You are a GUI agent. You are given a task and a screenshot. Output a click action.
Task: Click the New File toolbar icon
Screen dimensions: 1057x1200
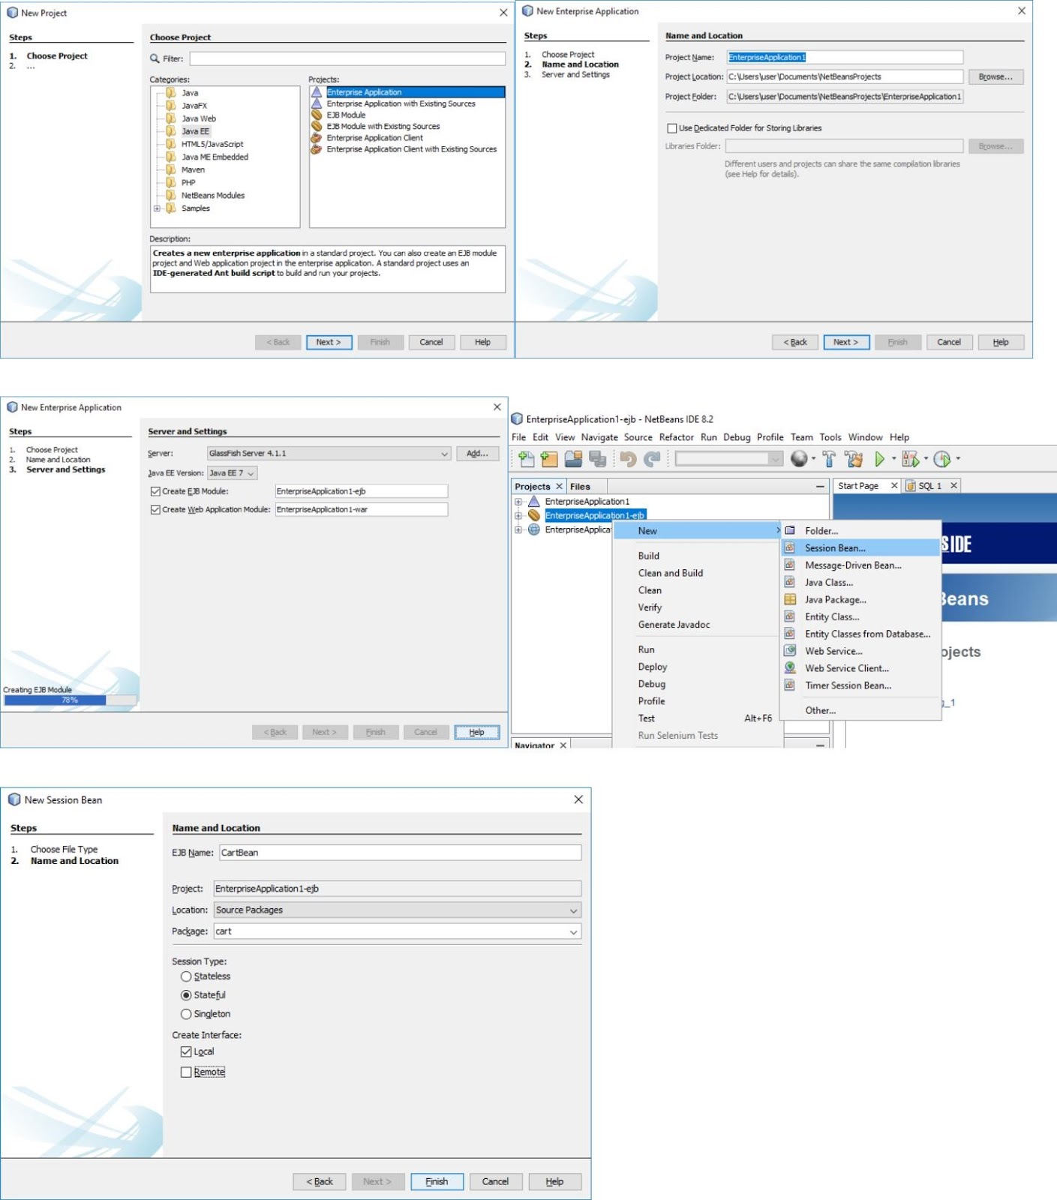point(527,459)
